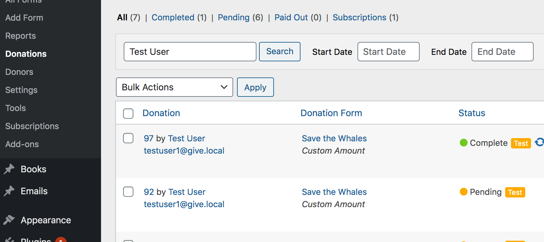Image resolution: width=544 pixels, height=242 pixels.
Task: Switch to the Pending donations filter
Action: point(234,17)
